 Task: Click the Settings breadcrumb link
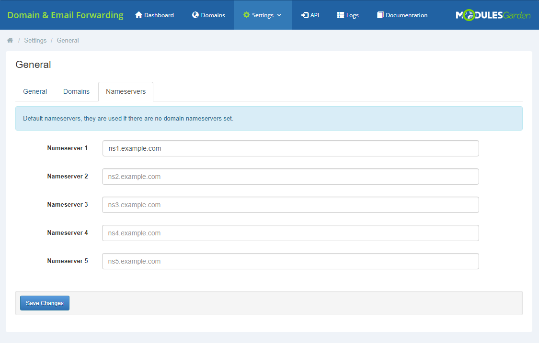point(35,40)
